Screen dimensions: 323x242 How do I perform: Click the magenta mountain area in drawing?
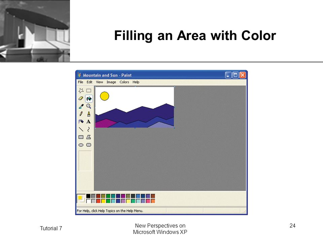tap(105, 123)
